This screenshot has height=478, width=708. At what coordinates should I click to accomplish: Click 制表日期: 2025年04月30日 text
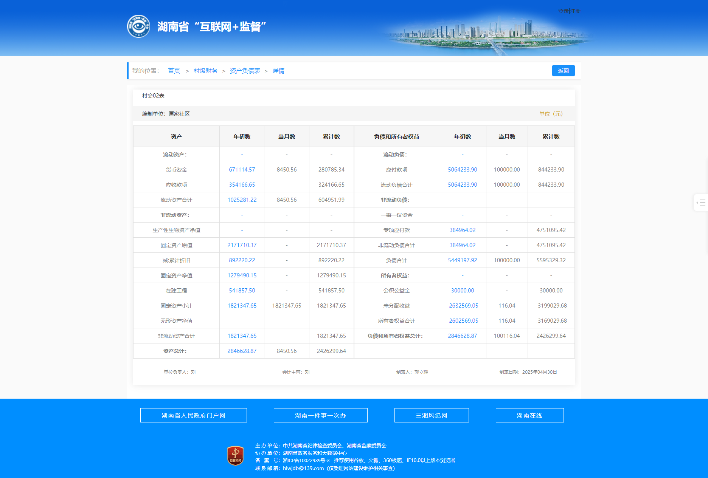pyautogui.click(x=528, y=372)
